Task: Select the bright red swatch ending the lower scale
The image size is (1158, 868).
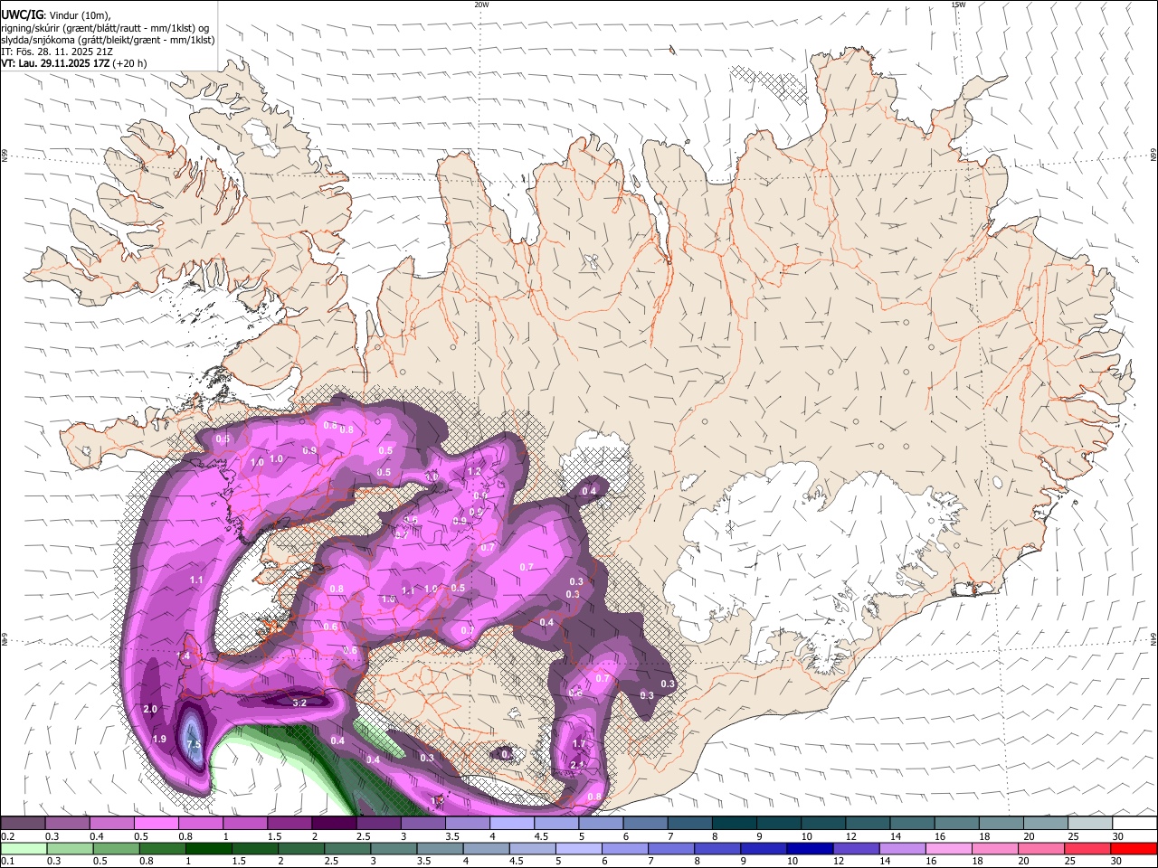Action: (1133, 849)
